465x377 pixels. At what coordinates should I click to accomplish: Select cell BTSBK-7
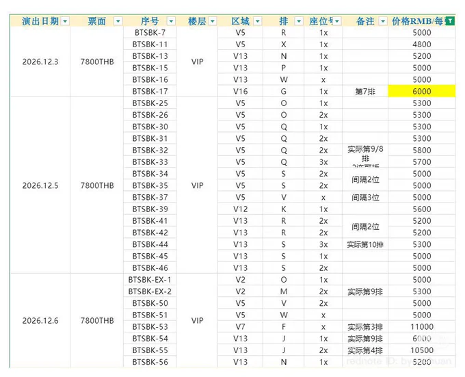pyautogui.click(x=150, y=33)
